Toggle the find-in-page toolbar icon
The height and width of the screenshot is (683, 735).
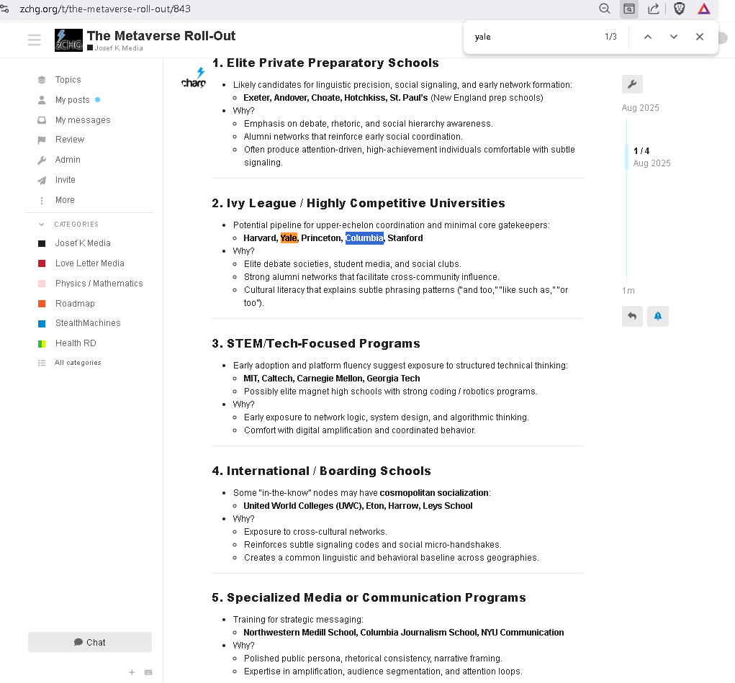(629, 9)
